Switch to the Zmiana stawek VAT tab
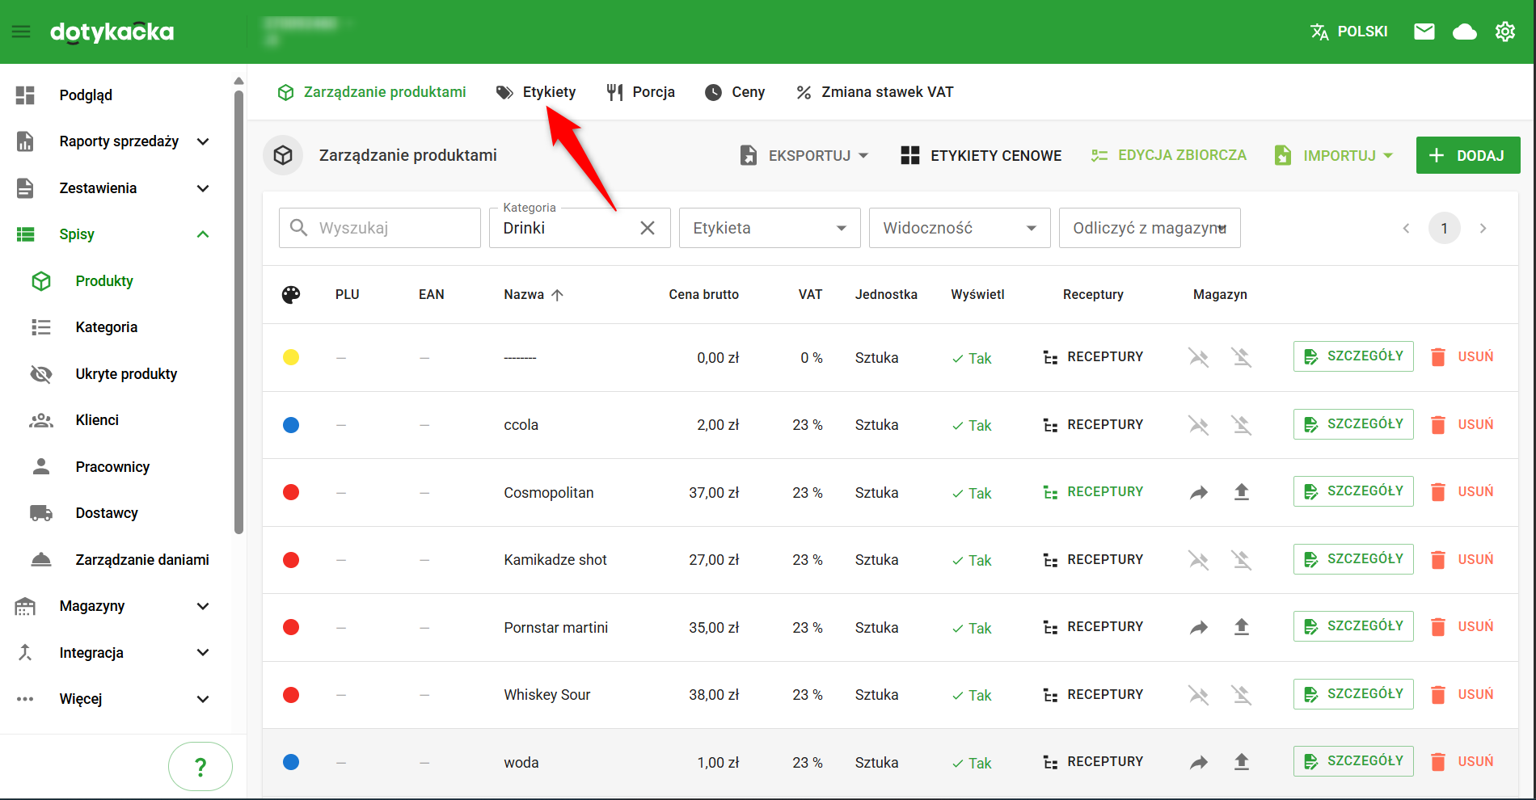This screenshot has height=800, width=1536. click(x=875, y=92)
